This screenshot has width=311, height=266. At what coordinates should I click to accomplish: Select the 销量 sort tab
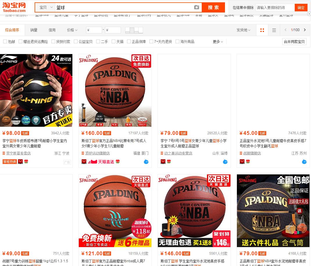(x=34, y=30)
